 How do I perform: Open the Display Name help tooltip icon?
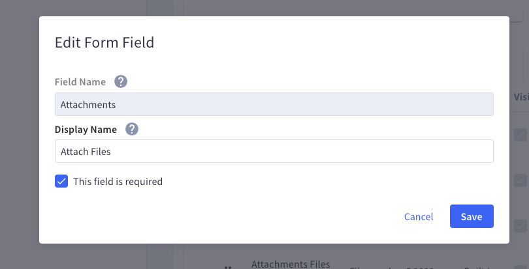click(132, 129)
